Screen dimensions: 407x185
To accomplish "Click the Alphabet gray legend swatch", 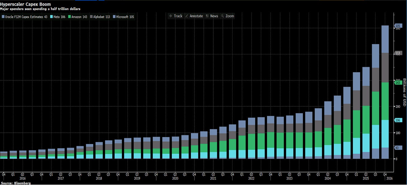I will coord(91,17).
